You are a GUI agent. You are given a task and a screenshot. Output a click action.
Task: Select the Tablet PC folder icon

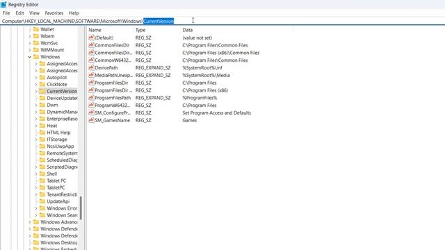(x=42, y=181)
